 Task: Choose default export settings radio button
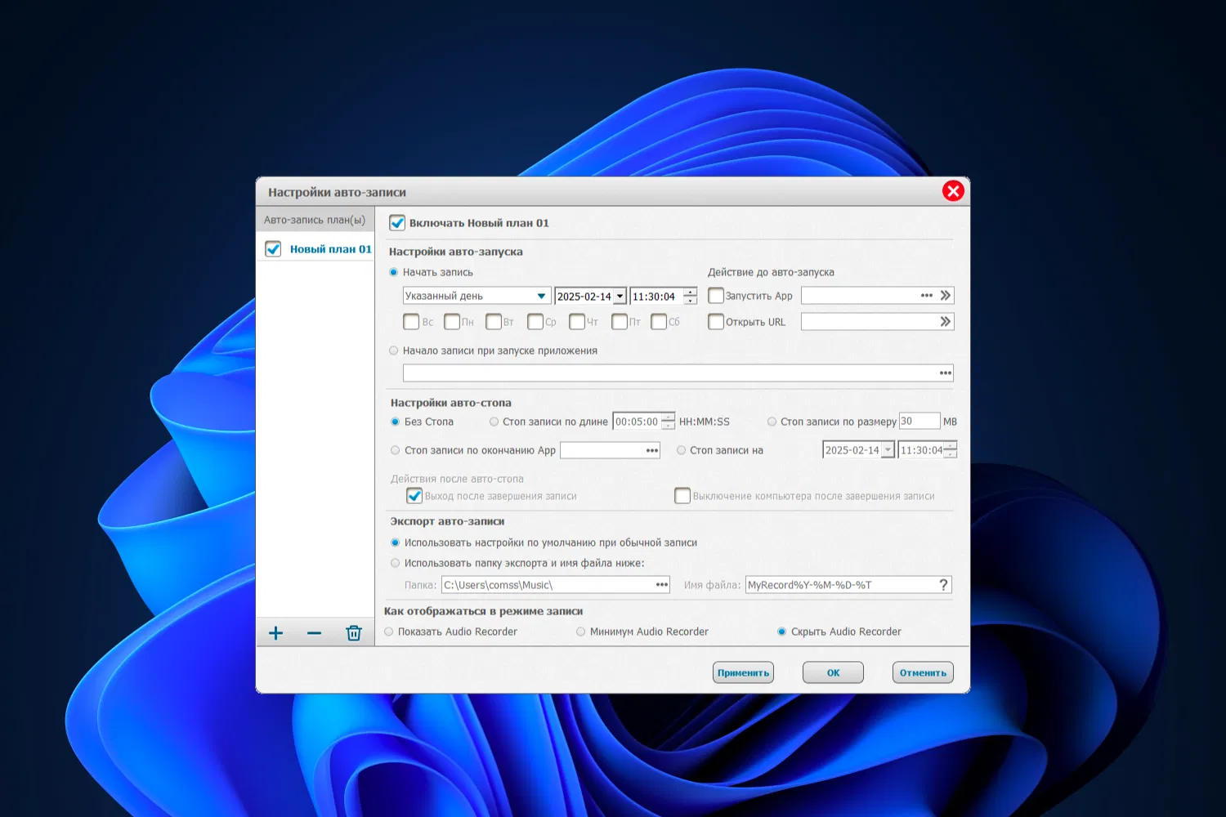tap(396, 542)
